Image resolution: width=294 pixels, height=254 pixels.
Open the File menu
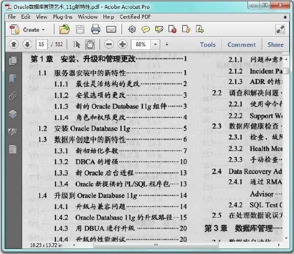pos(12,17)
